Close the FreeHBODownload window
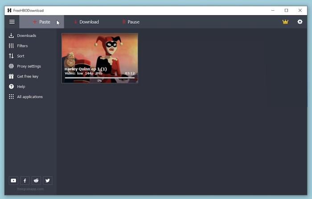The width and height of the screenshot is (312, 199). tap(300, 10)
